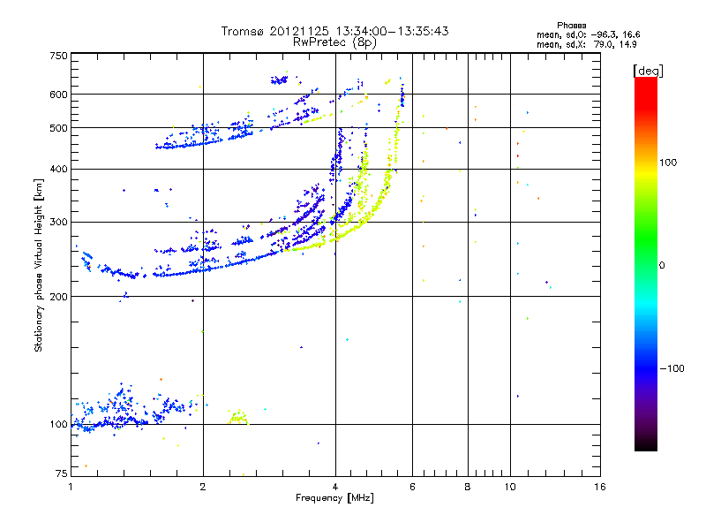Click the colorbar tick label "0"
Image resolution: width=706 pixels, height=530 pixels.
coord(662,265)
